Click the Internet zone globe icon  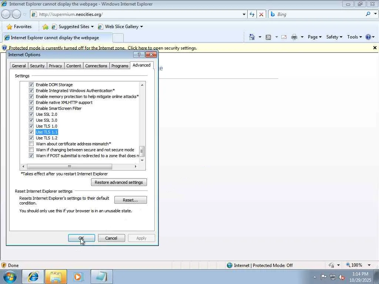point(229,266)
